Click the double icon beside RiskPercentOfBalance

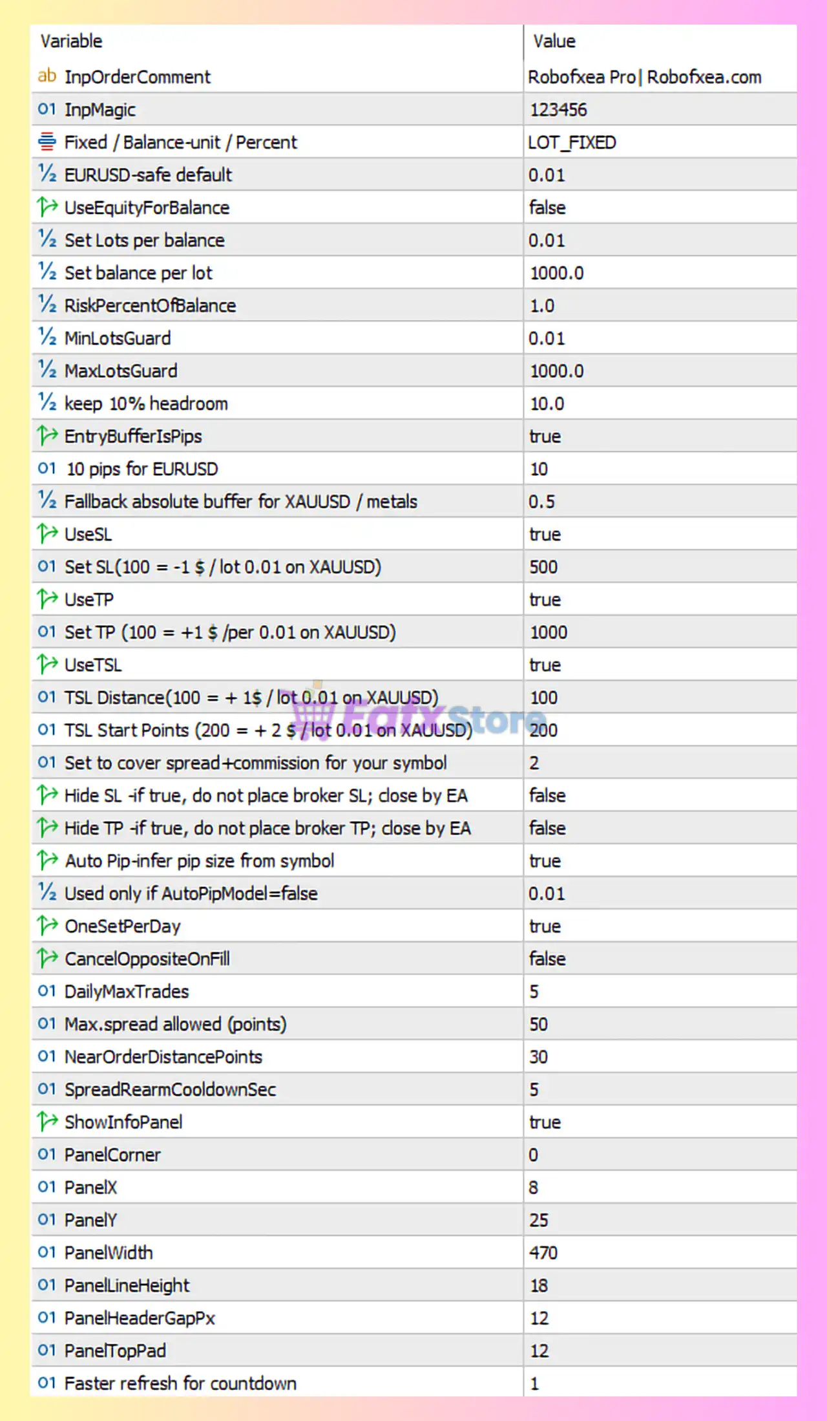tap(47, 305)
